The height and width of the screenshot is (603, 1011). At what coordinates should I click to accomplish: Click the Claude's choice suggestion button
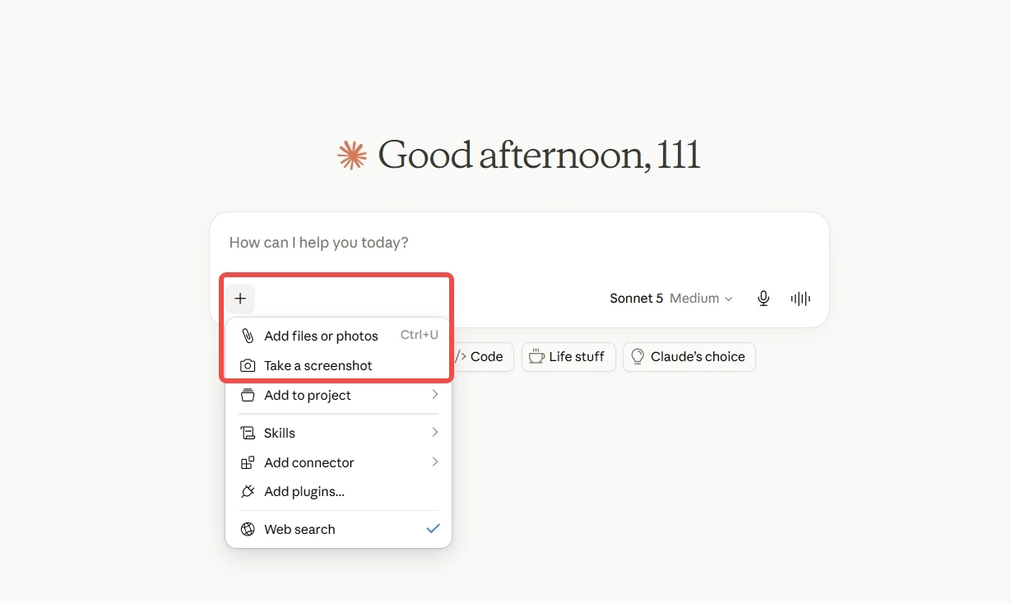tap(689, 357)
